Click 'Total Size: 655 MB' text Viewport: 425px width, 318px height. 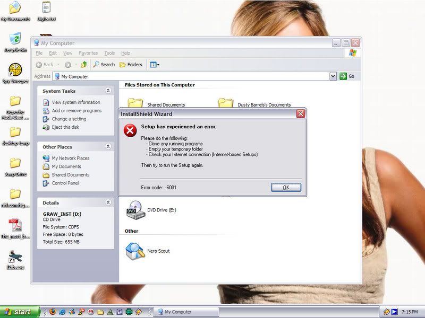pos(61,242)
